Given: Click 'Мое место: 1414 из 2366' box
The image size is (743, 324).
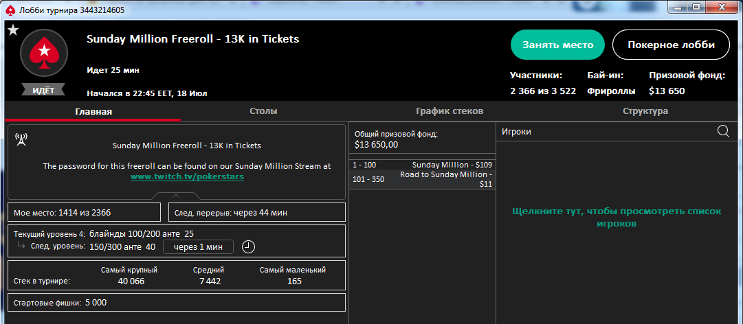Looking at the screenshot, I should coord(85,212).
